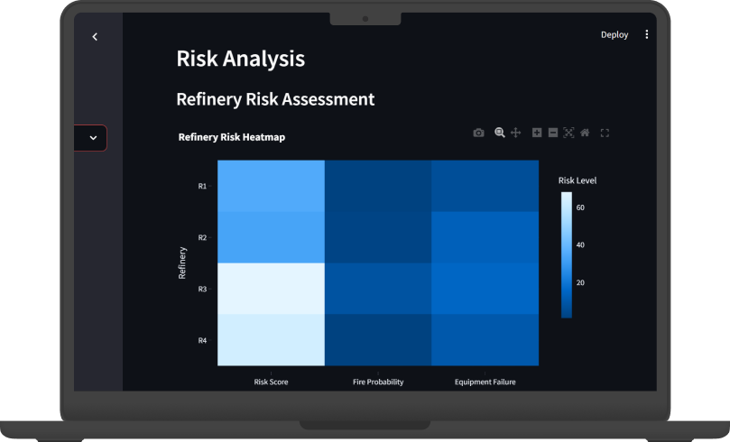The image size is (730, 442).
Task: Open the three-dot menu beside Deploy
Action: [x=646, y=34]
